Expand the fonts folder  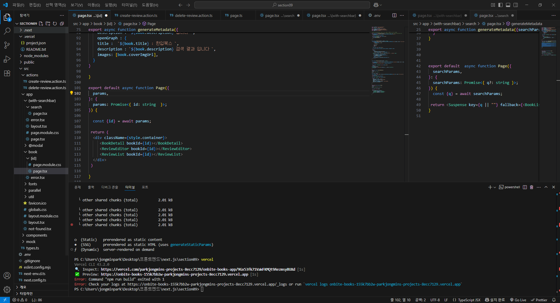pos(41,184)
